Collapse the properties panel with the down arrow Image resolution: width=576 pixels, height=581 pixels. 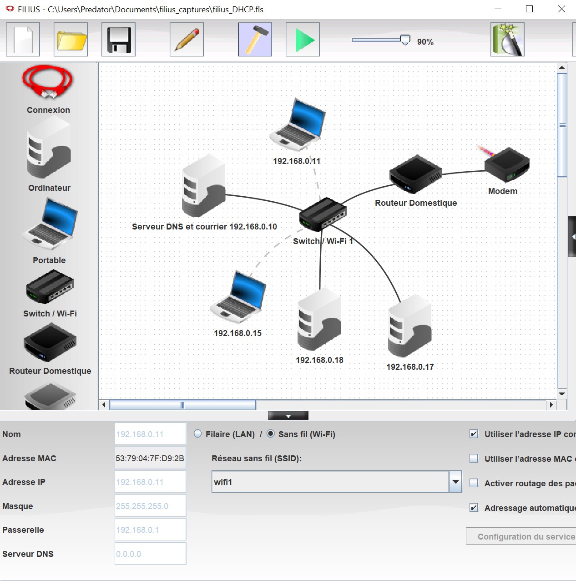click(288, 416)
